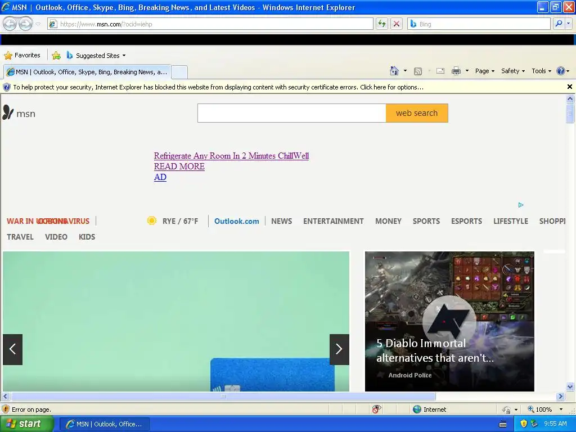The image size is (576, 432).
Task: Click the Print icon
Action: (456, 71)
